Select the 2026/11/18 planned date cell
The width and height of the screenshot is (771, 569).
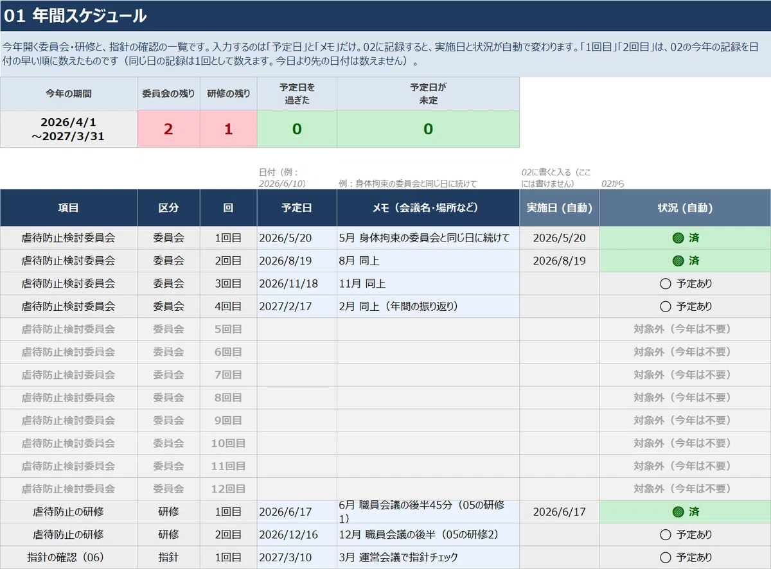[x=297, y=283]
